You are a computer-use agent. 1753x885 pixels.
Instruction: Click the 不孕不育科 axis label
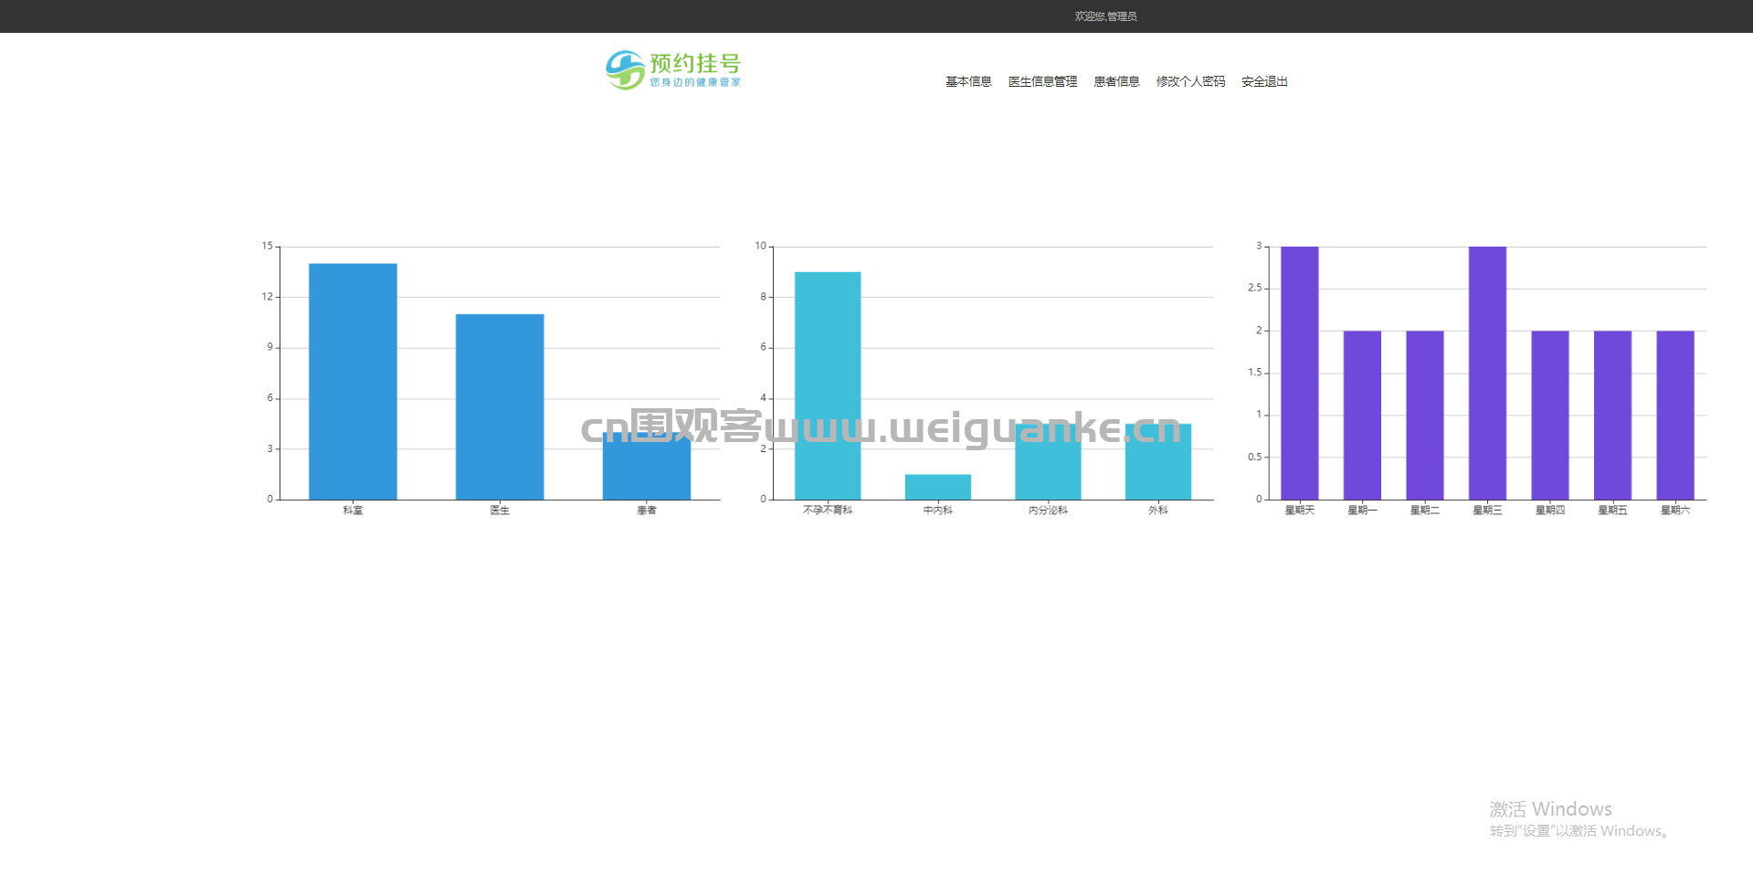pyautogui.click(x=828, y=511)
